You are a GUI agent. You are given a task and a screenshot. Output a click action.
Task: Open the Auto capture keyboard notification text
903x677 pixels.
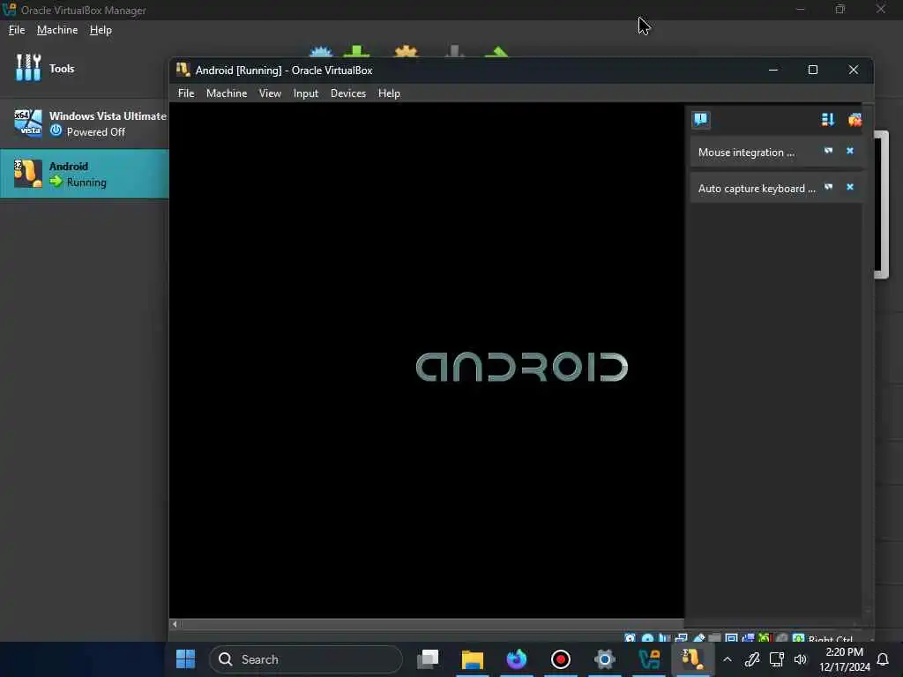click(757, 189)
